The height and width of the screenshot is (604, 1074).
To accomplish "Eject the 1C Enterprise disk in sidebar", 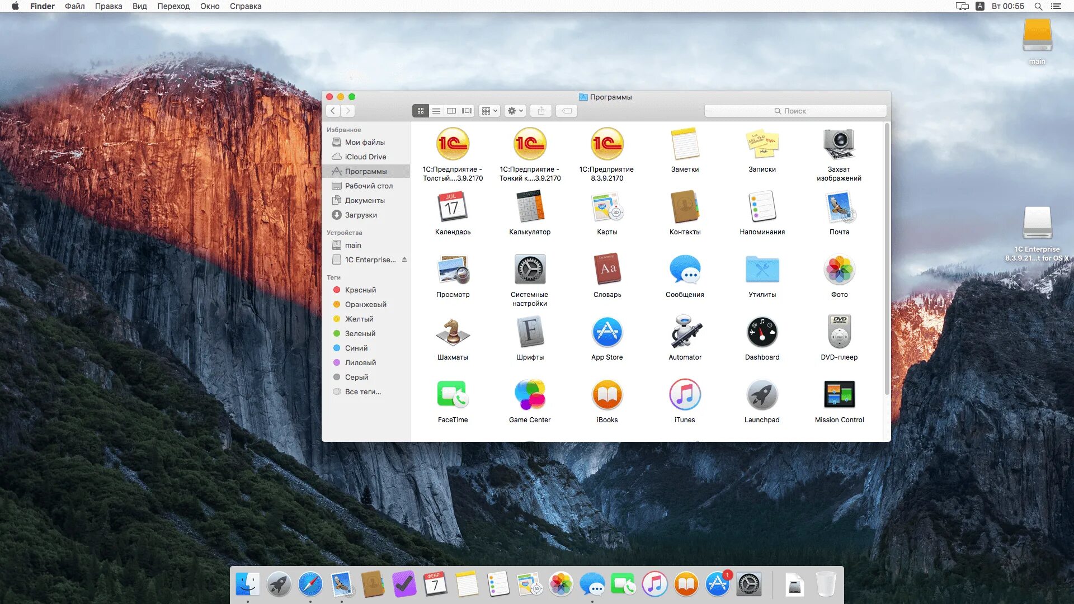I will (404, 259).
